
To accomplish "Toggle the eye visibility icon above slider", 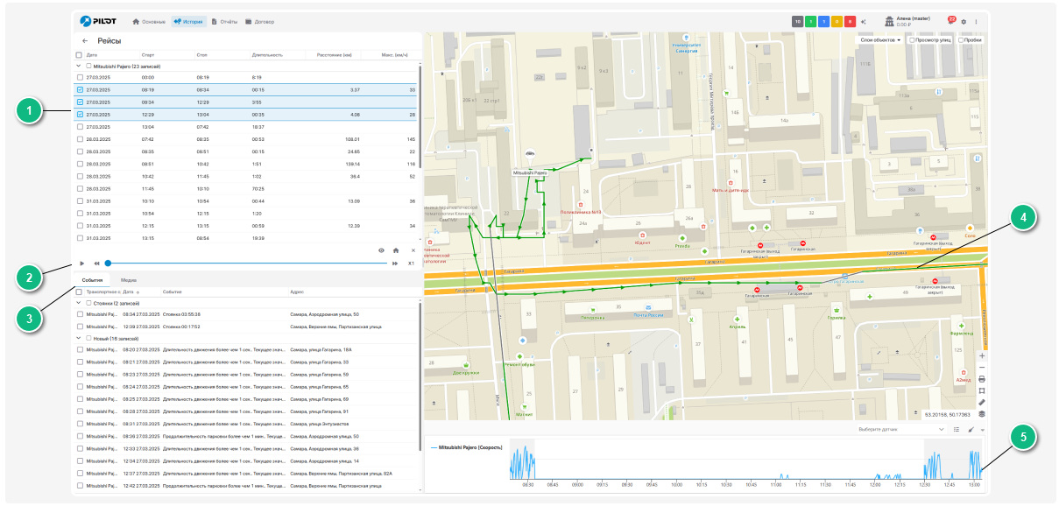I will click(381, 249).
